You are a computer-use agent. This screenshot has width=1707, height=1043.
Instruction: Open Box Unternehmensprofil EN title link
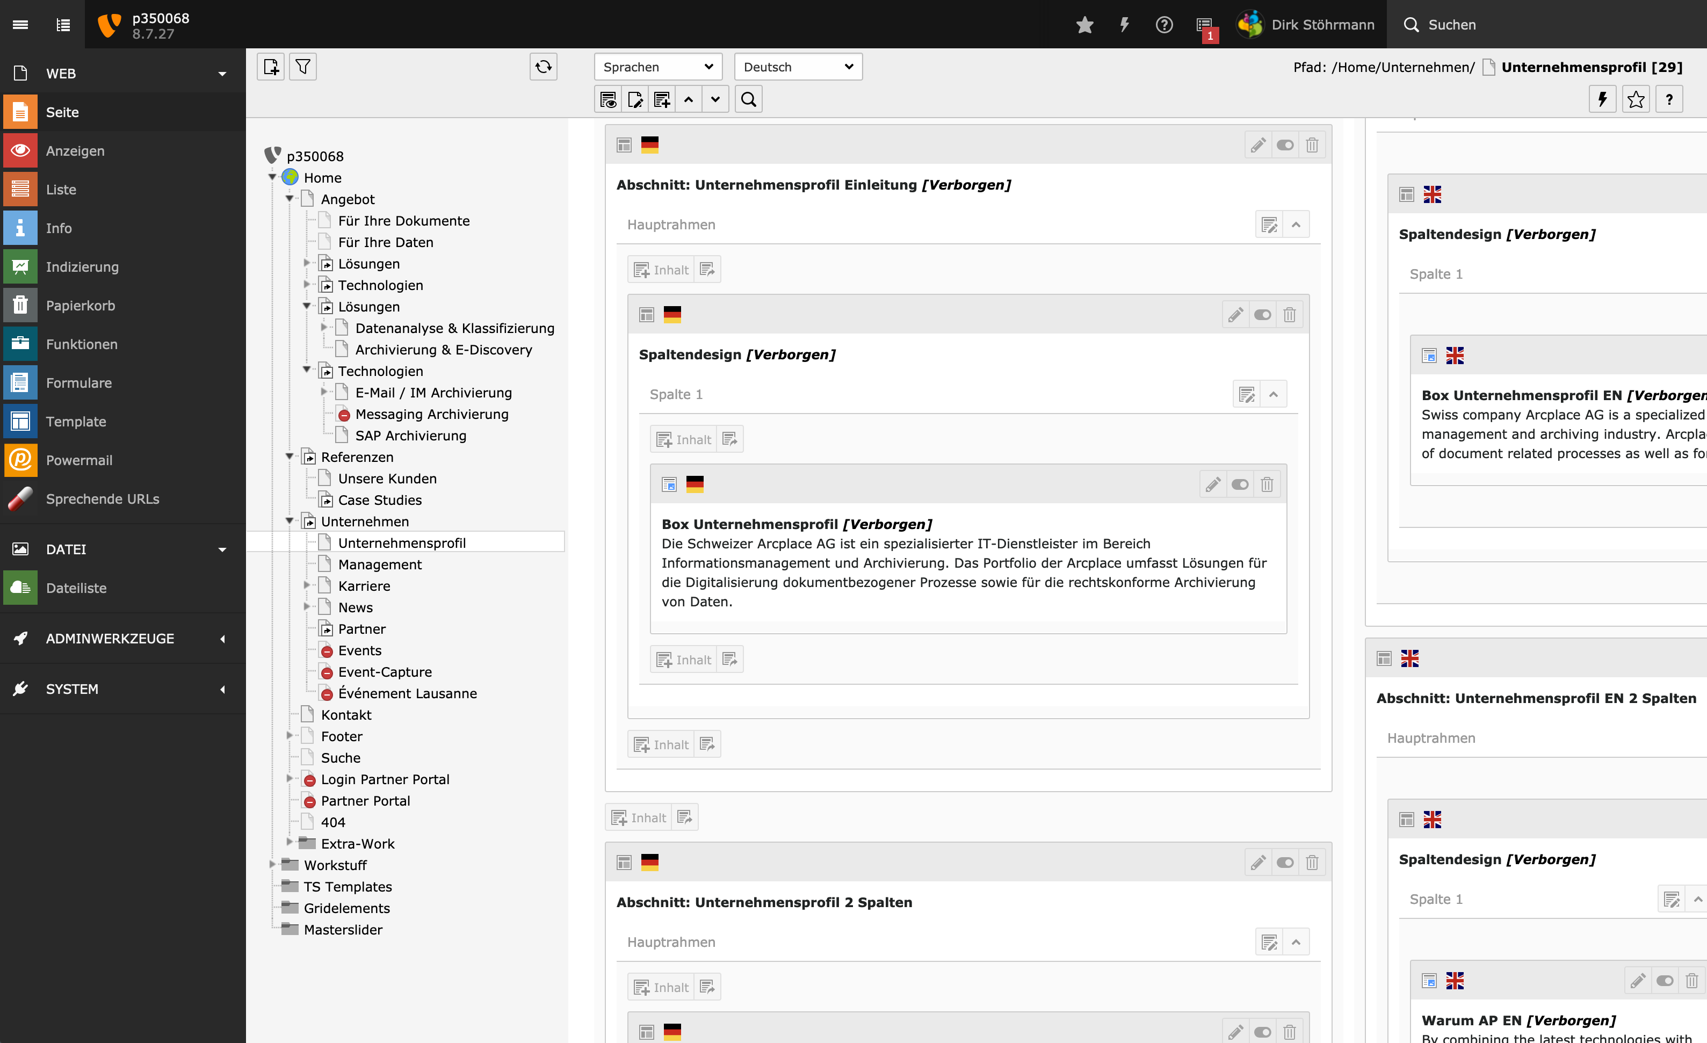coord(1521,395)
